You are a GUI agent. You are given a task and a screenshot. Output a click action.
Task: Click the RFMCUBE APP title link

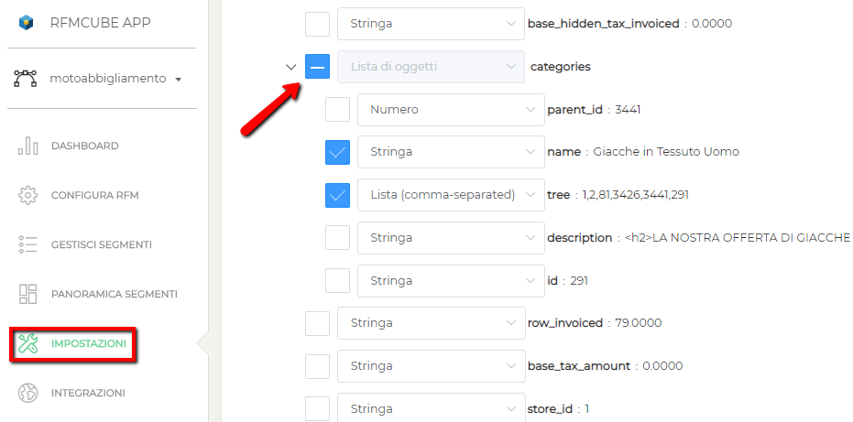click(x=100, y=24)
